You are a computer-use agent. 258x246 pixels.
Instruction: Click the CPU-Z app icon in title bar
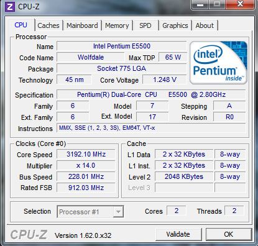tap(10, 7)
